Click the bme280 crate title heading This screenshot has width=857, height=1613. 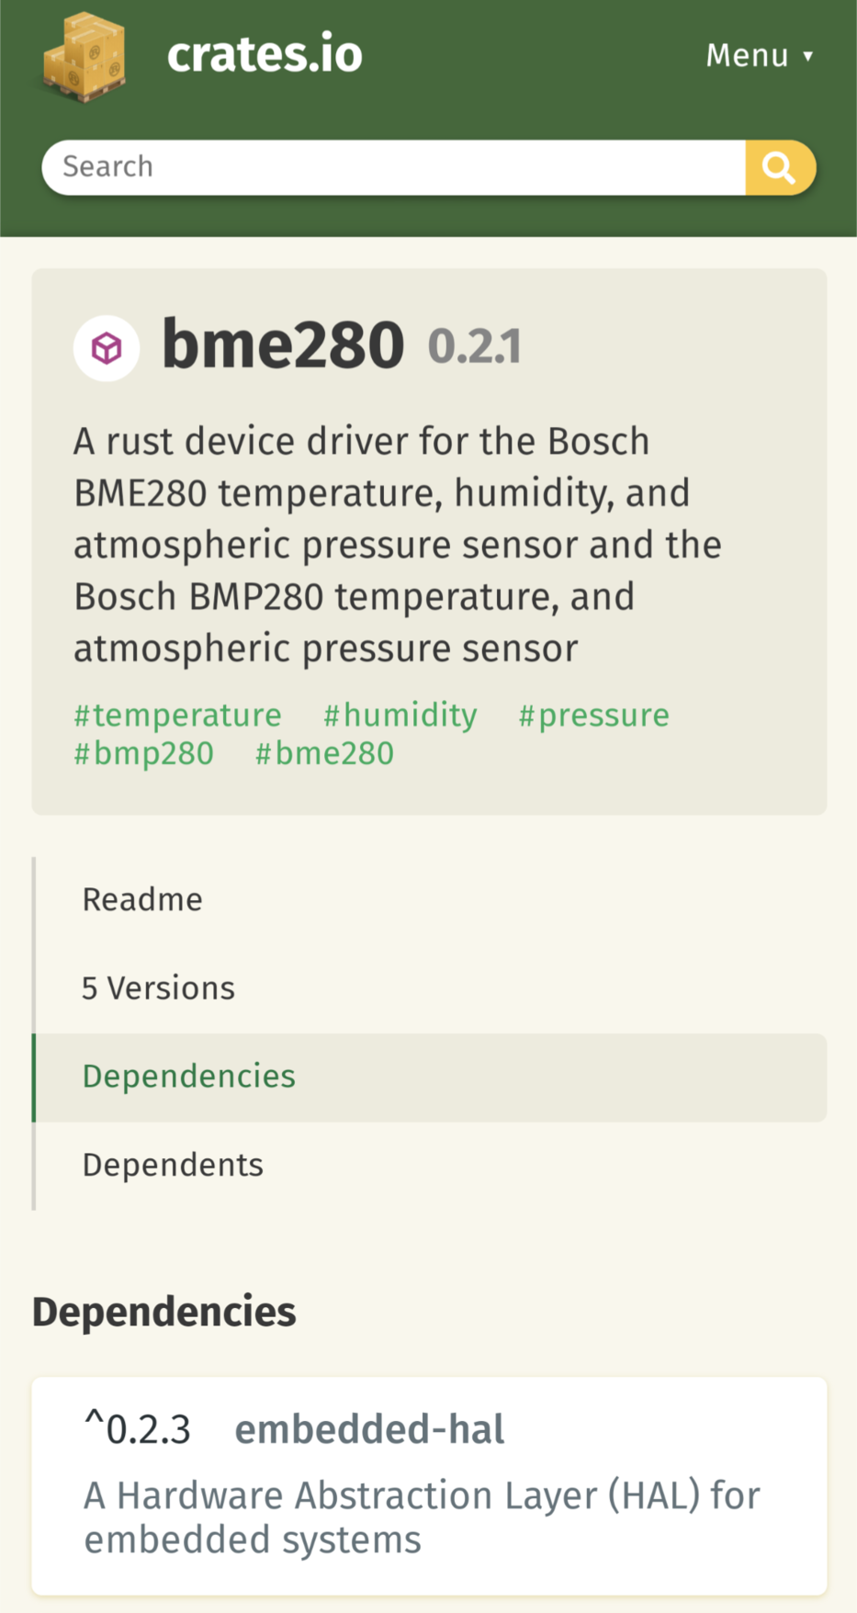283,345
